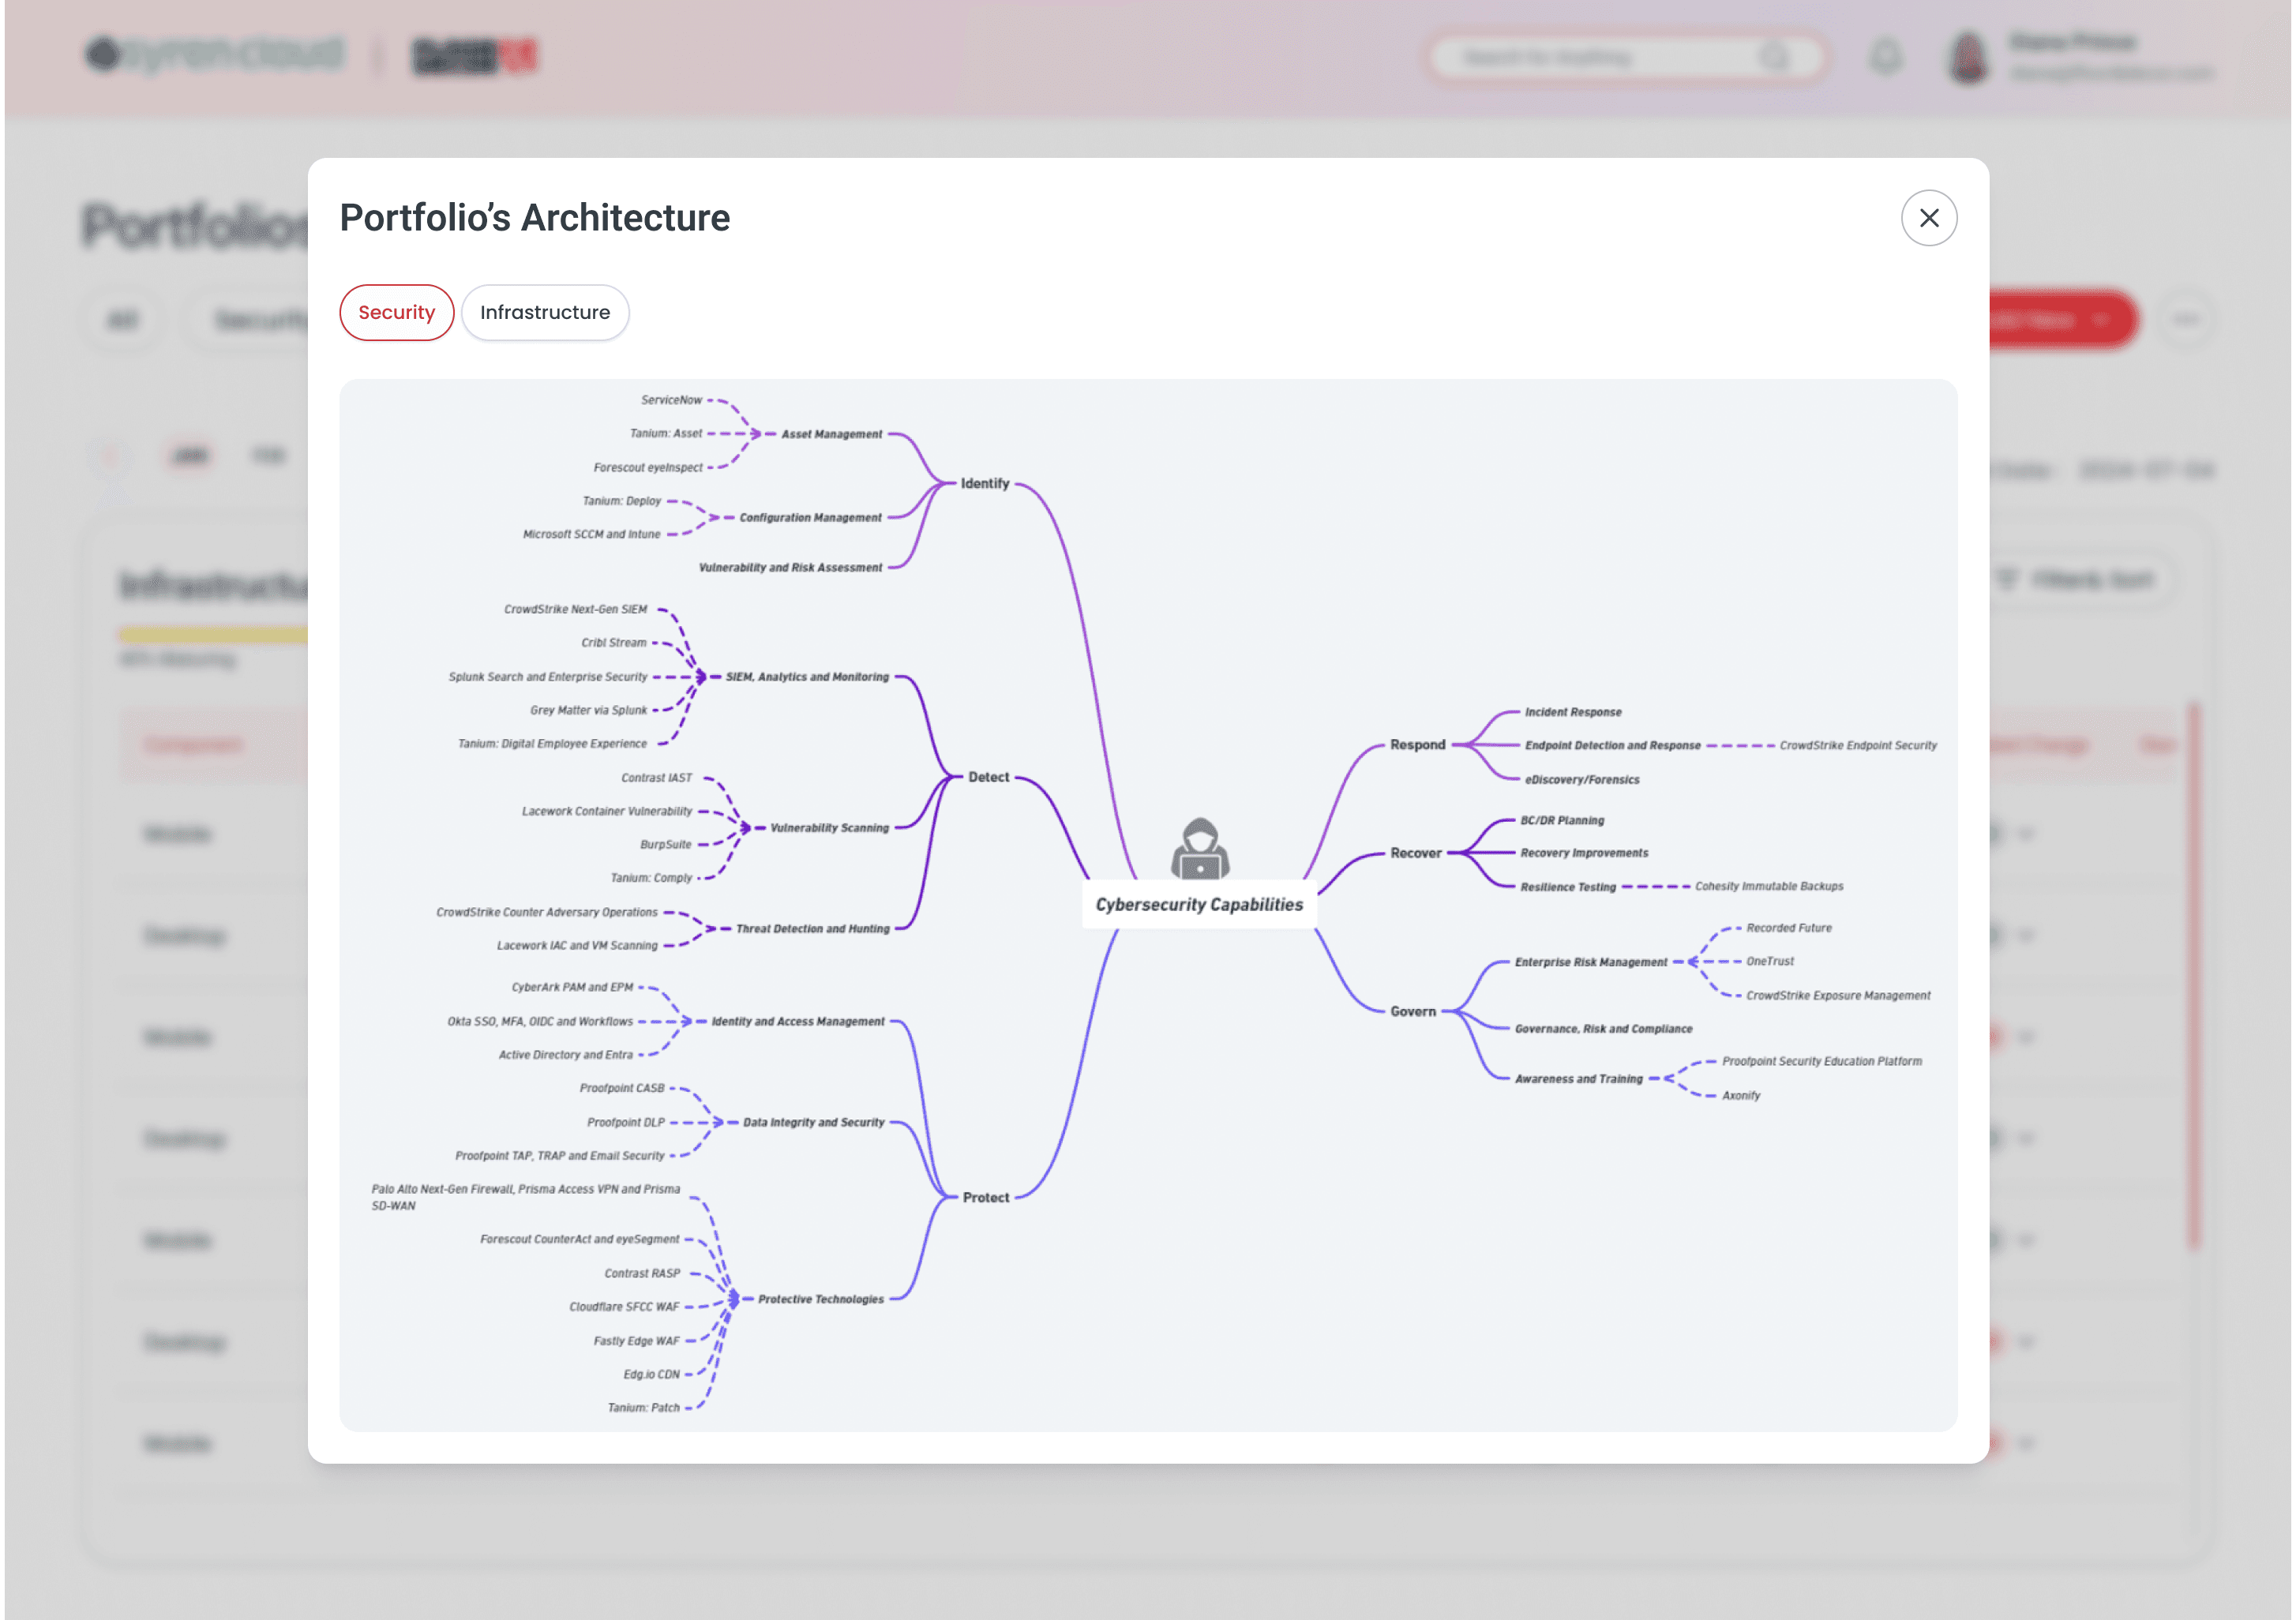This screenshot has width=2296, height=1620.
Task: Select the Cloudflare SFCC WAF node
Action: coord(624,1307)
